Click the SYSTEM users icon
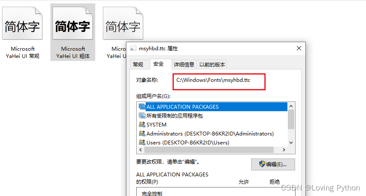This screenshot has height=196, width=366. click(142, 124)
